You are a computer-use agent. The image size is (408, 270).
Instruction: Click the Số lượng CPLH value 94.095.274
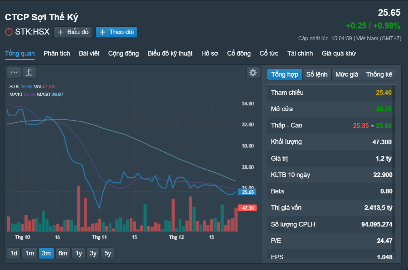click(377, 224)
